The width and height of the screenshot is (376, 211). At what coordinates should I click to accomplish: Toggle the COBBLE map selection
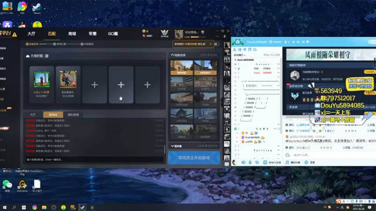click(x=182, y=131)
